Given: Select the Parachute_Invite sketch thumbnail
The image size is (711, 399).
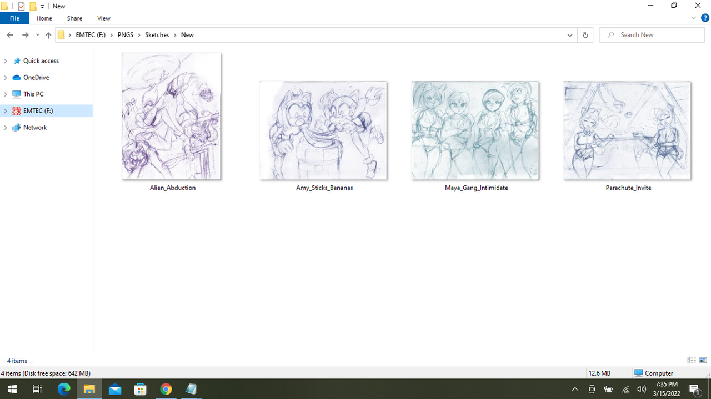Looking at the screenshot, I should (627, 130).
